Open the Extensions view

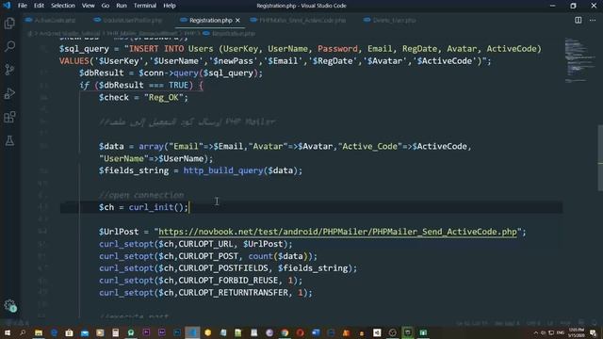[x=9, y=117]
